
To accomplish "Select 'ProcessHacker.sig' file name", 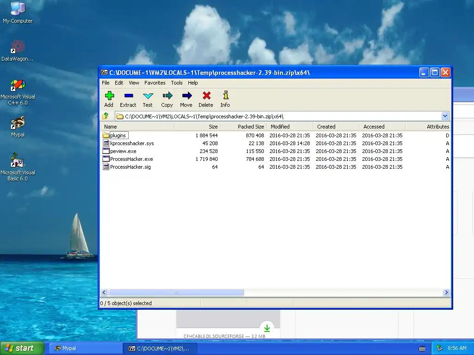I will 130,166.
